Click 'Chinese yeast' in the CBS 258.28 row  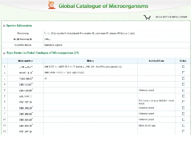[146, 108]
